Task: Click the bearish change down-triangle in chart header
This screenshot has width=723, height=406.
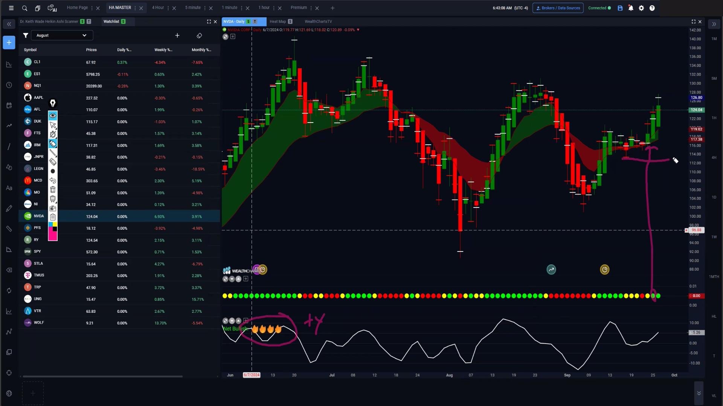Action: point(358,30)
